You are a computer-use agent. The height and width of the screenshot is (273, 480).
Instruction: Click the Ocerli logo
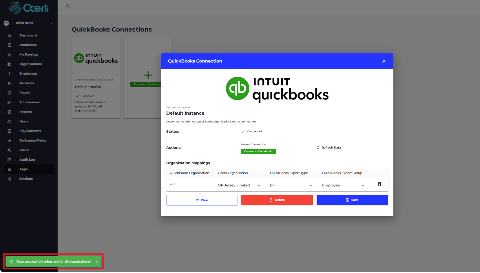coord(29,8)
